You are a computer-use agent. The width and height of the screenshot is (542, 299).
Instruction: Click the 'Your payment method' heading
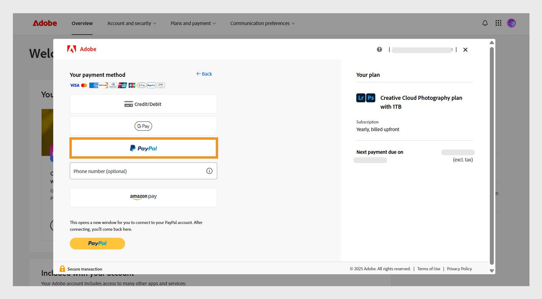coord(98,75)
